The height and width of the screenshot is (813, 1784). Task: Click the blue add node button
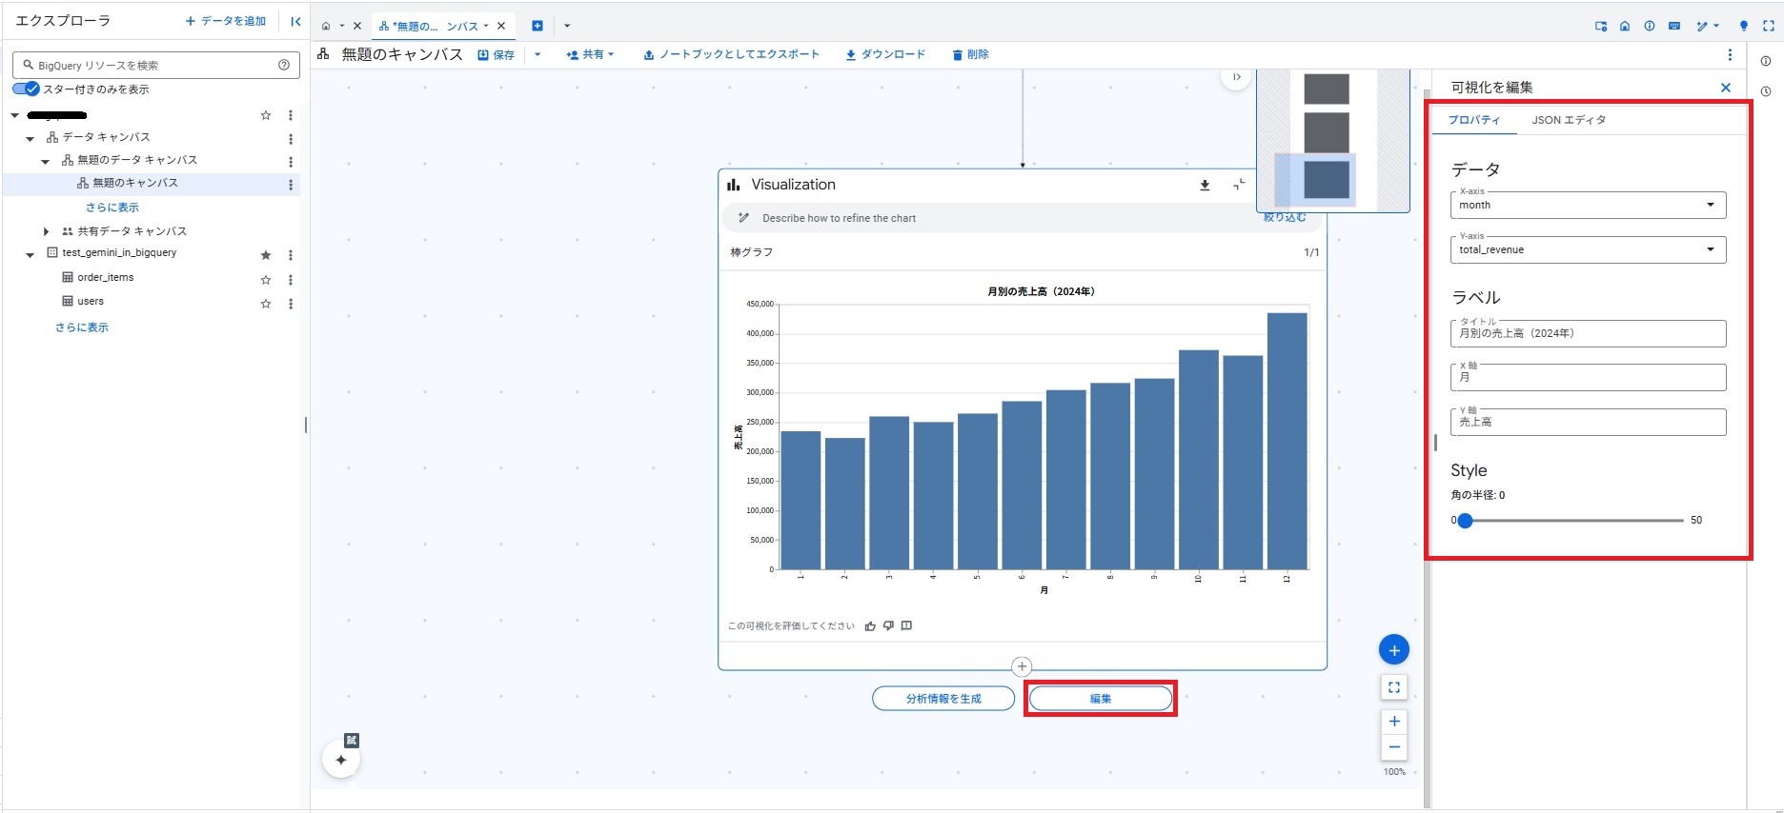coord(1393,650)
